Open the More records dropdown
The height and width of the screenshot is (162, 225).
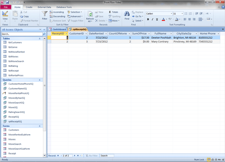pyautogui.click(x=114, y=21)
